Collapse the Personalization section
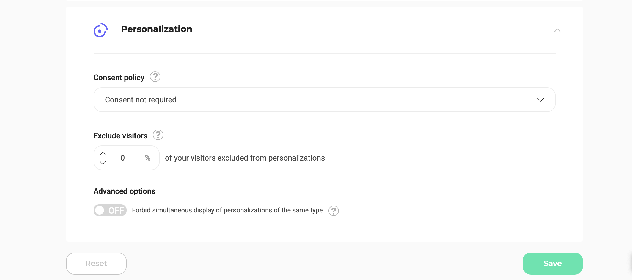The width and height of the screenshot is (632, 280). point(557,30)
